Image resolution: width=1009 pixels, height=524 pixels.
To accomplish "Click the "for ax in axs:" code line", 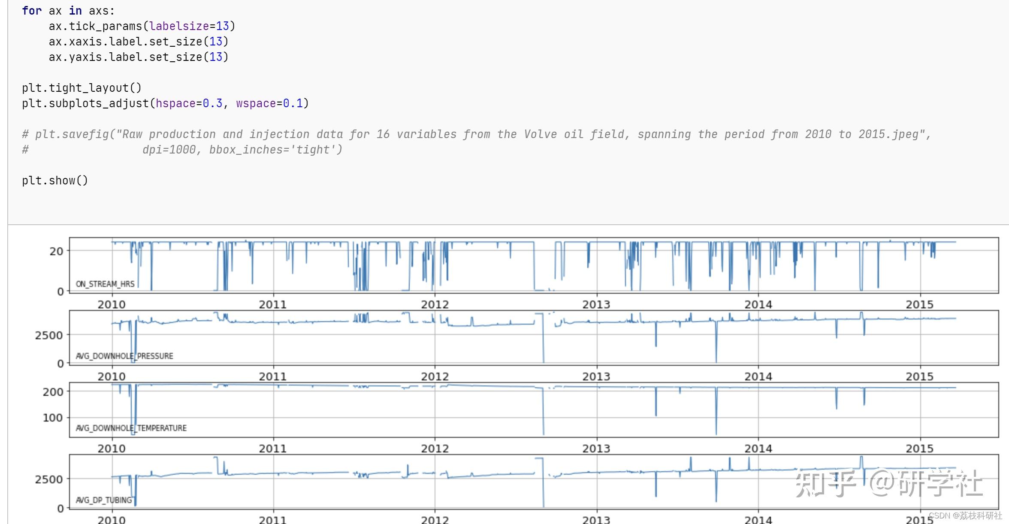I will point(68,11).
